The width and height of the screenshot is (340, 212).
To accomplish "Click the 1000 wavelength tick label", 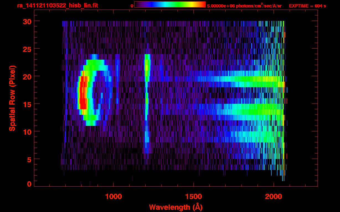I will tap(114, 196).
